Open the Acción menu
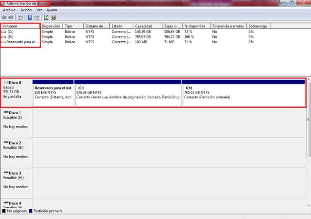 pos(26,10)
